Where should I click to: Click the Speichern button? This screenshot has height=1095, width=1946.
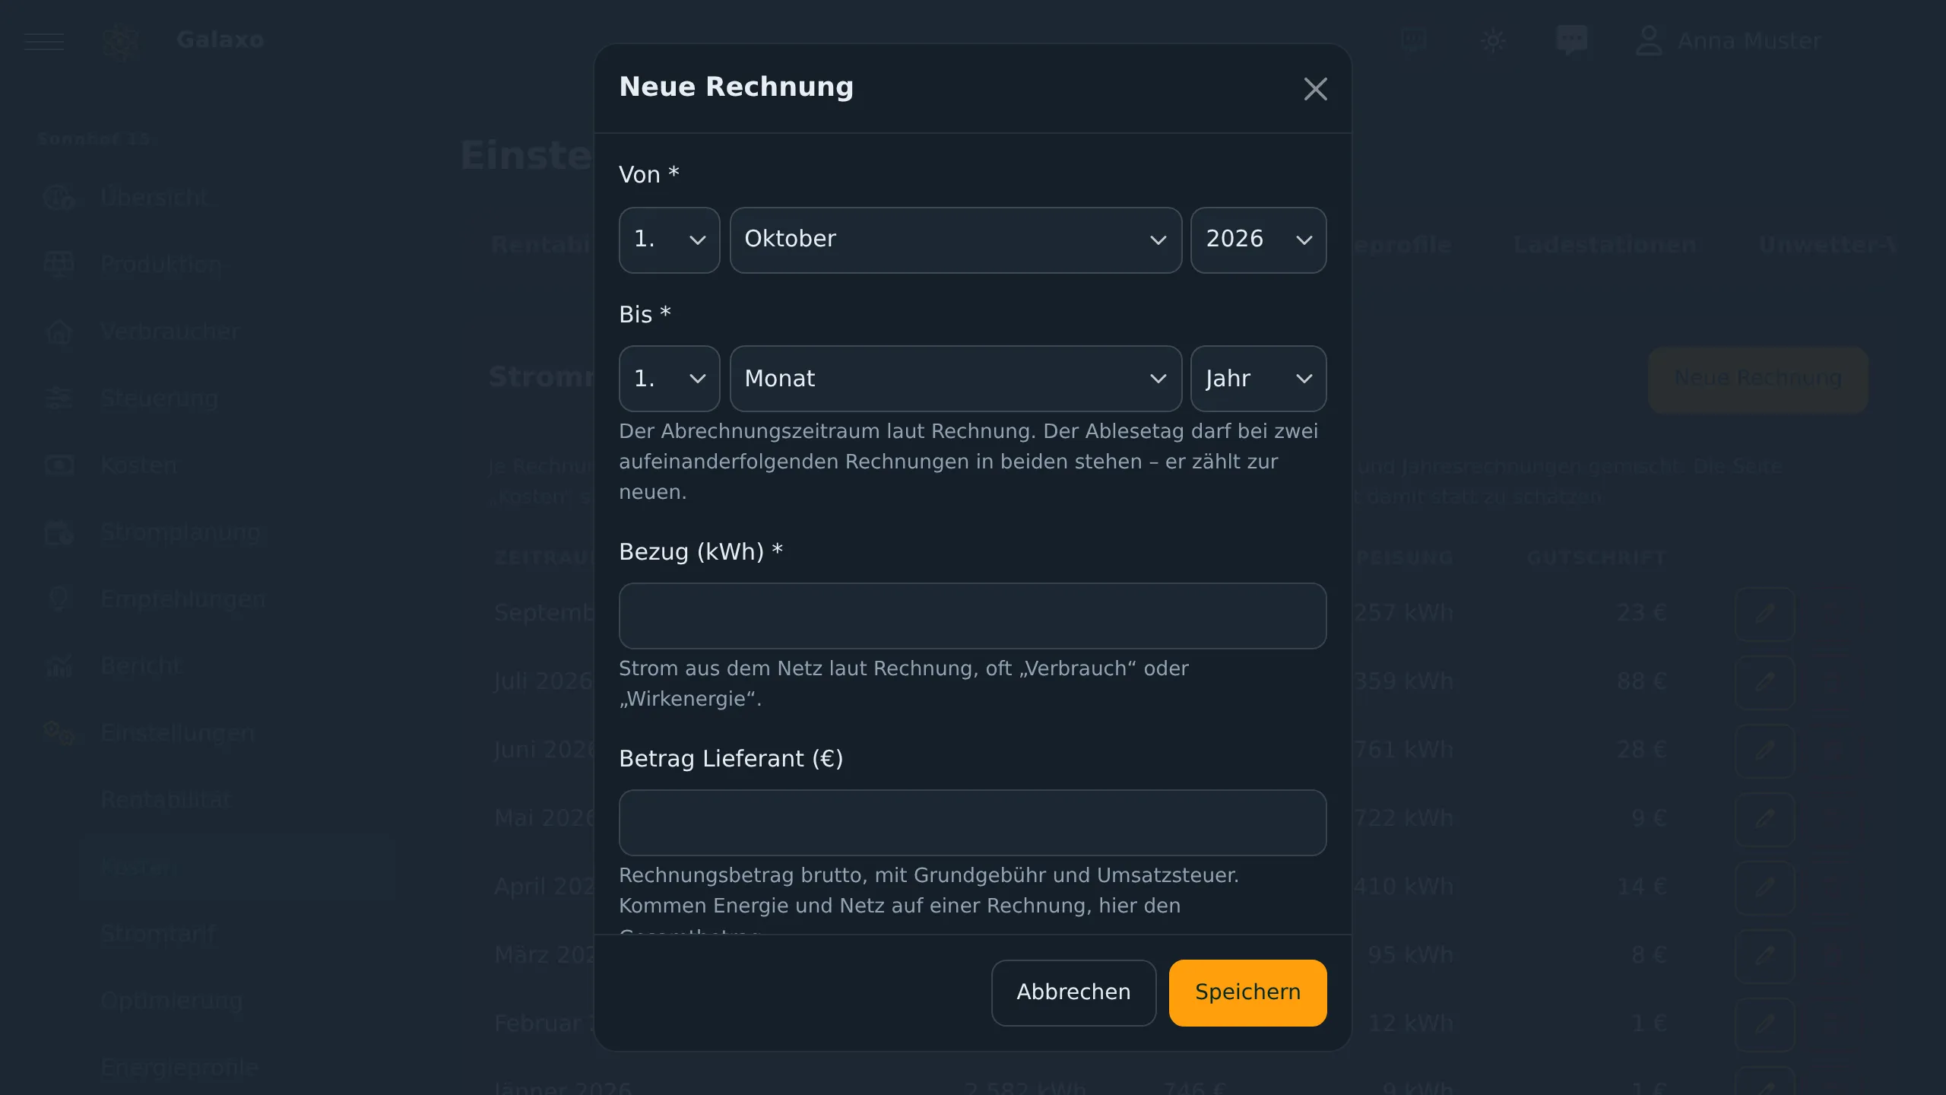1247,992
